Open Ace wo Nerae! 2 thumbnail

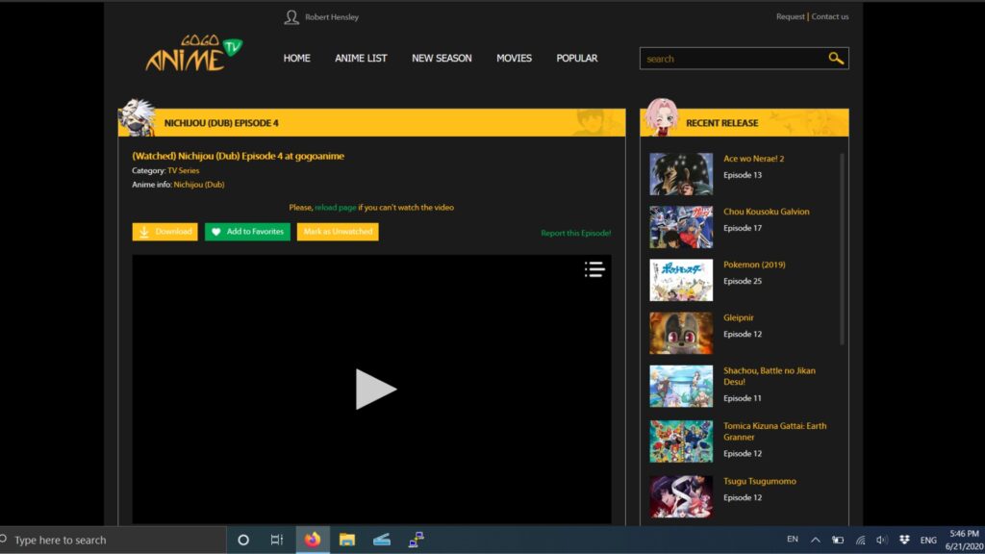(x=681, y=174)
